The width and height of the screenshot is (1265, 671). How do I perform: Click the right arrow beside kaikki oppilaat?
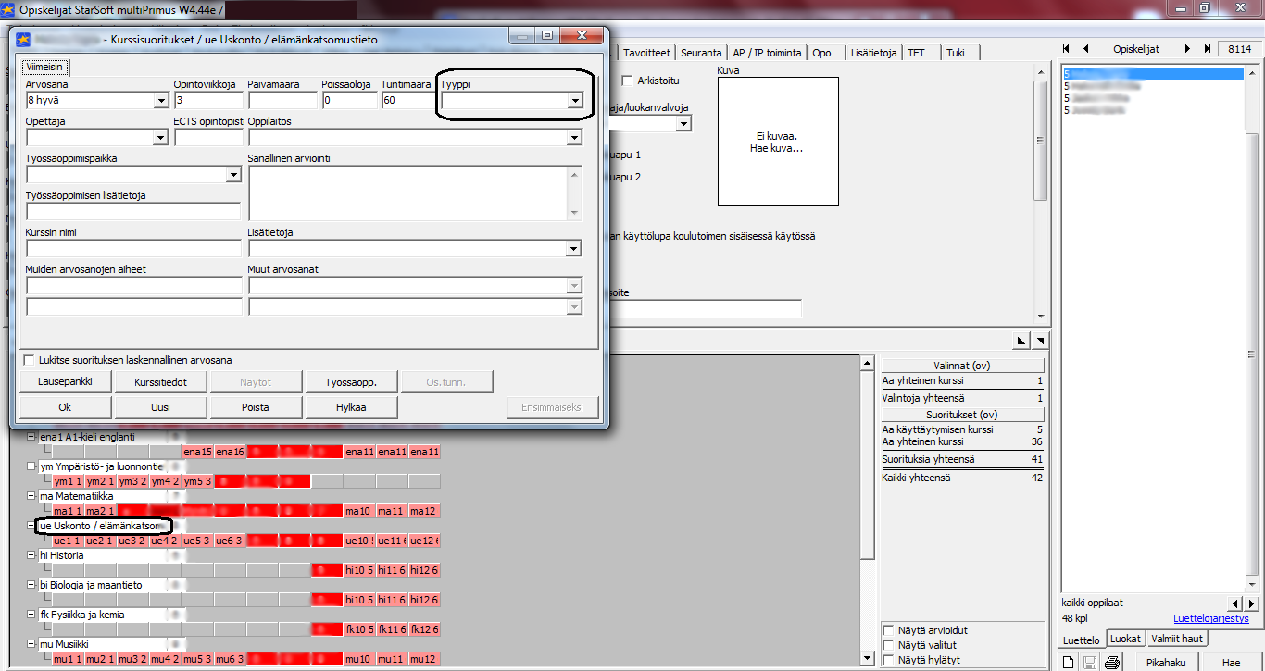(x=1250, y=604)
